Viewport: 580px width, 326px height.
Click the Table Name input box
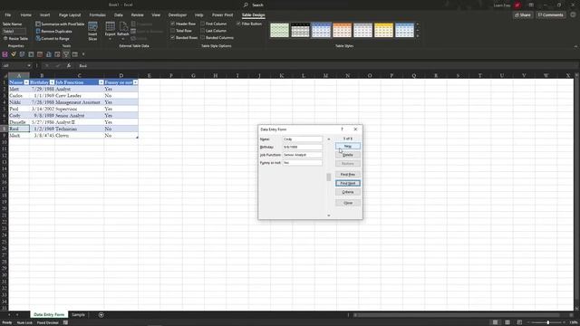14,32
